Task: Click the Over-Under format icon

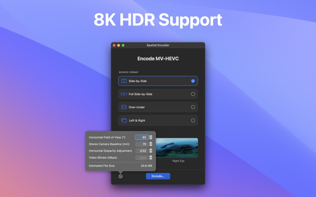Action: pyautogui.click(x=124, y=107)
